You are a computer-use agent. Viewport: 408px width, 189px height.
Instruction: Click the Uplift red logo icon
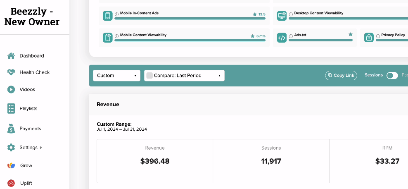click(11, 183)
